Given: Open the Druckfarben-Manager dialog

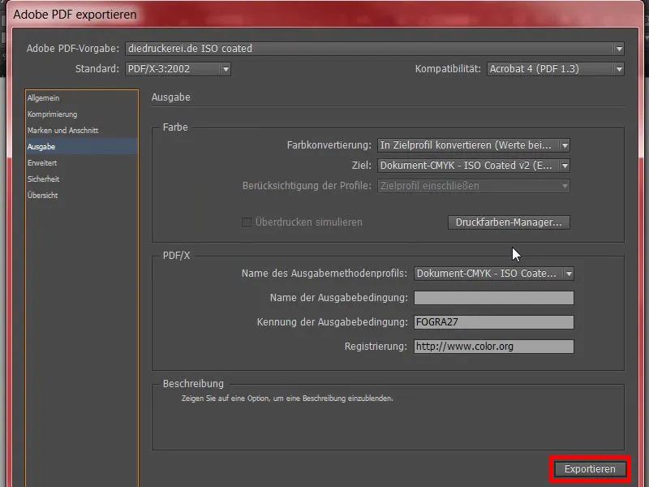Looking at the screenshot, I should click(509, 222).
